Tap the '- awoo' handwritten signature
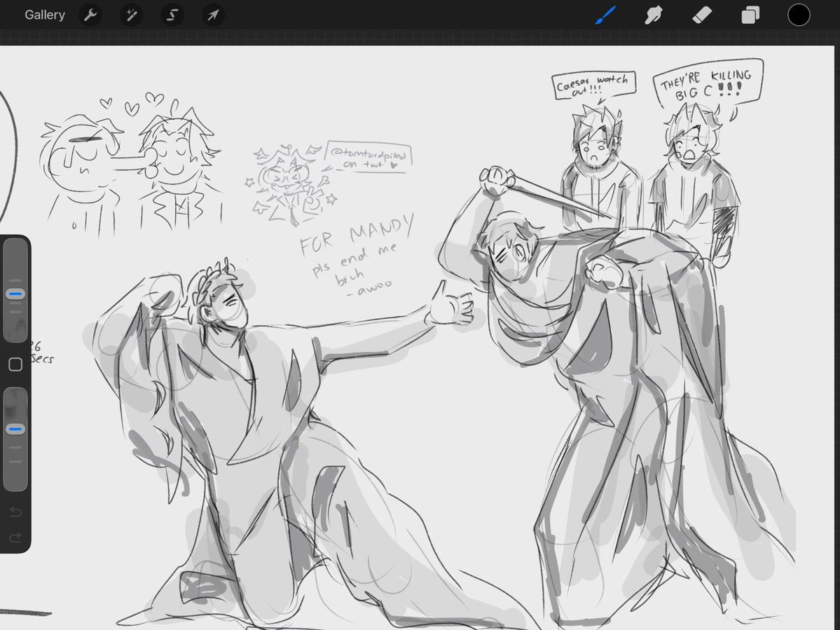Screen dimensions: 840x630 [x=369, y=288]
